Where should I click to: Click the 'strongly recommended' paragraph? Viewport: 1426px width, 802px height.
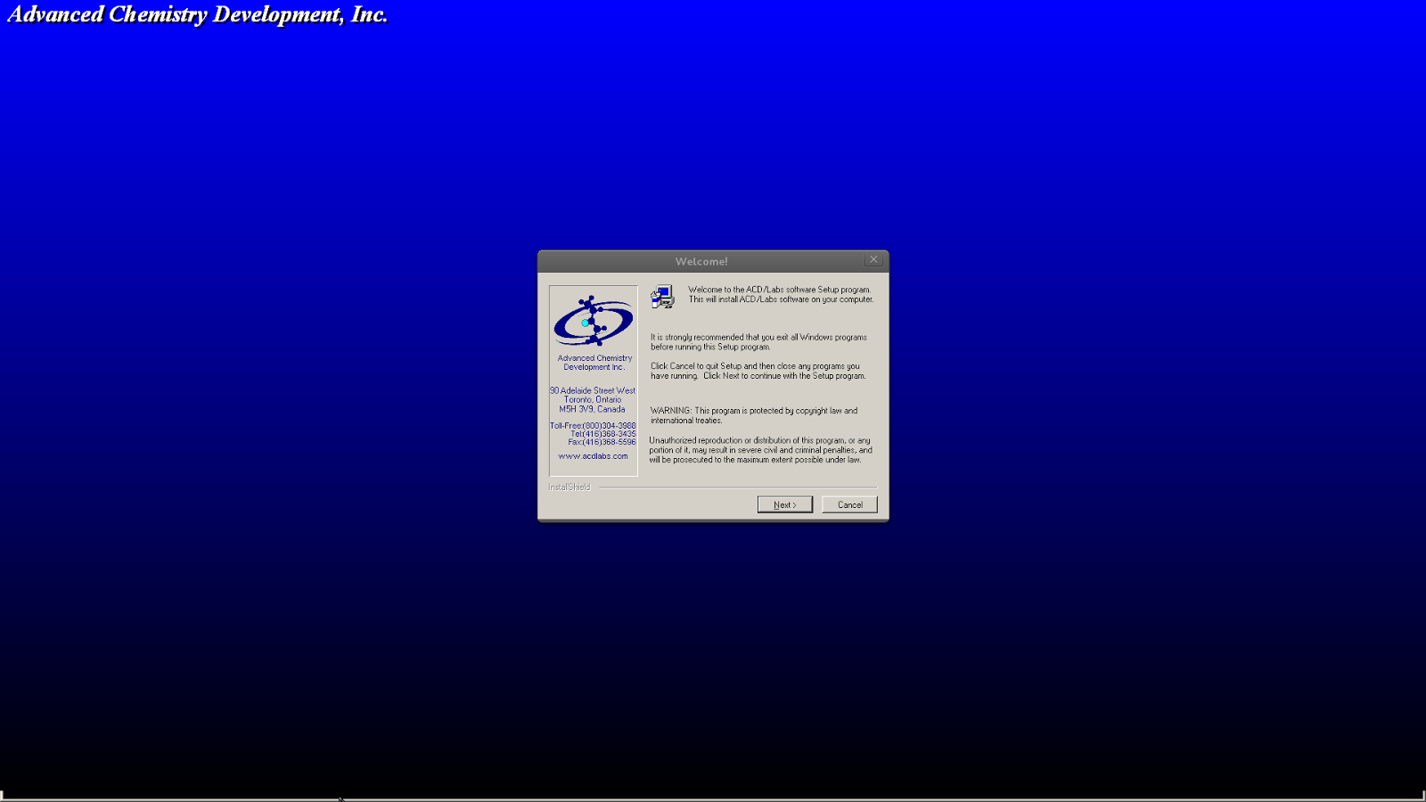tap(758, 342)
